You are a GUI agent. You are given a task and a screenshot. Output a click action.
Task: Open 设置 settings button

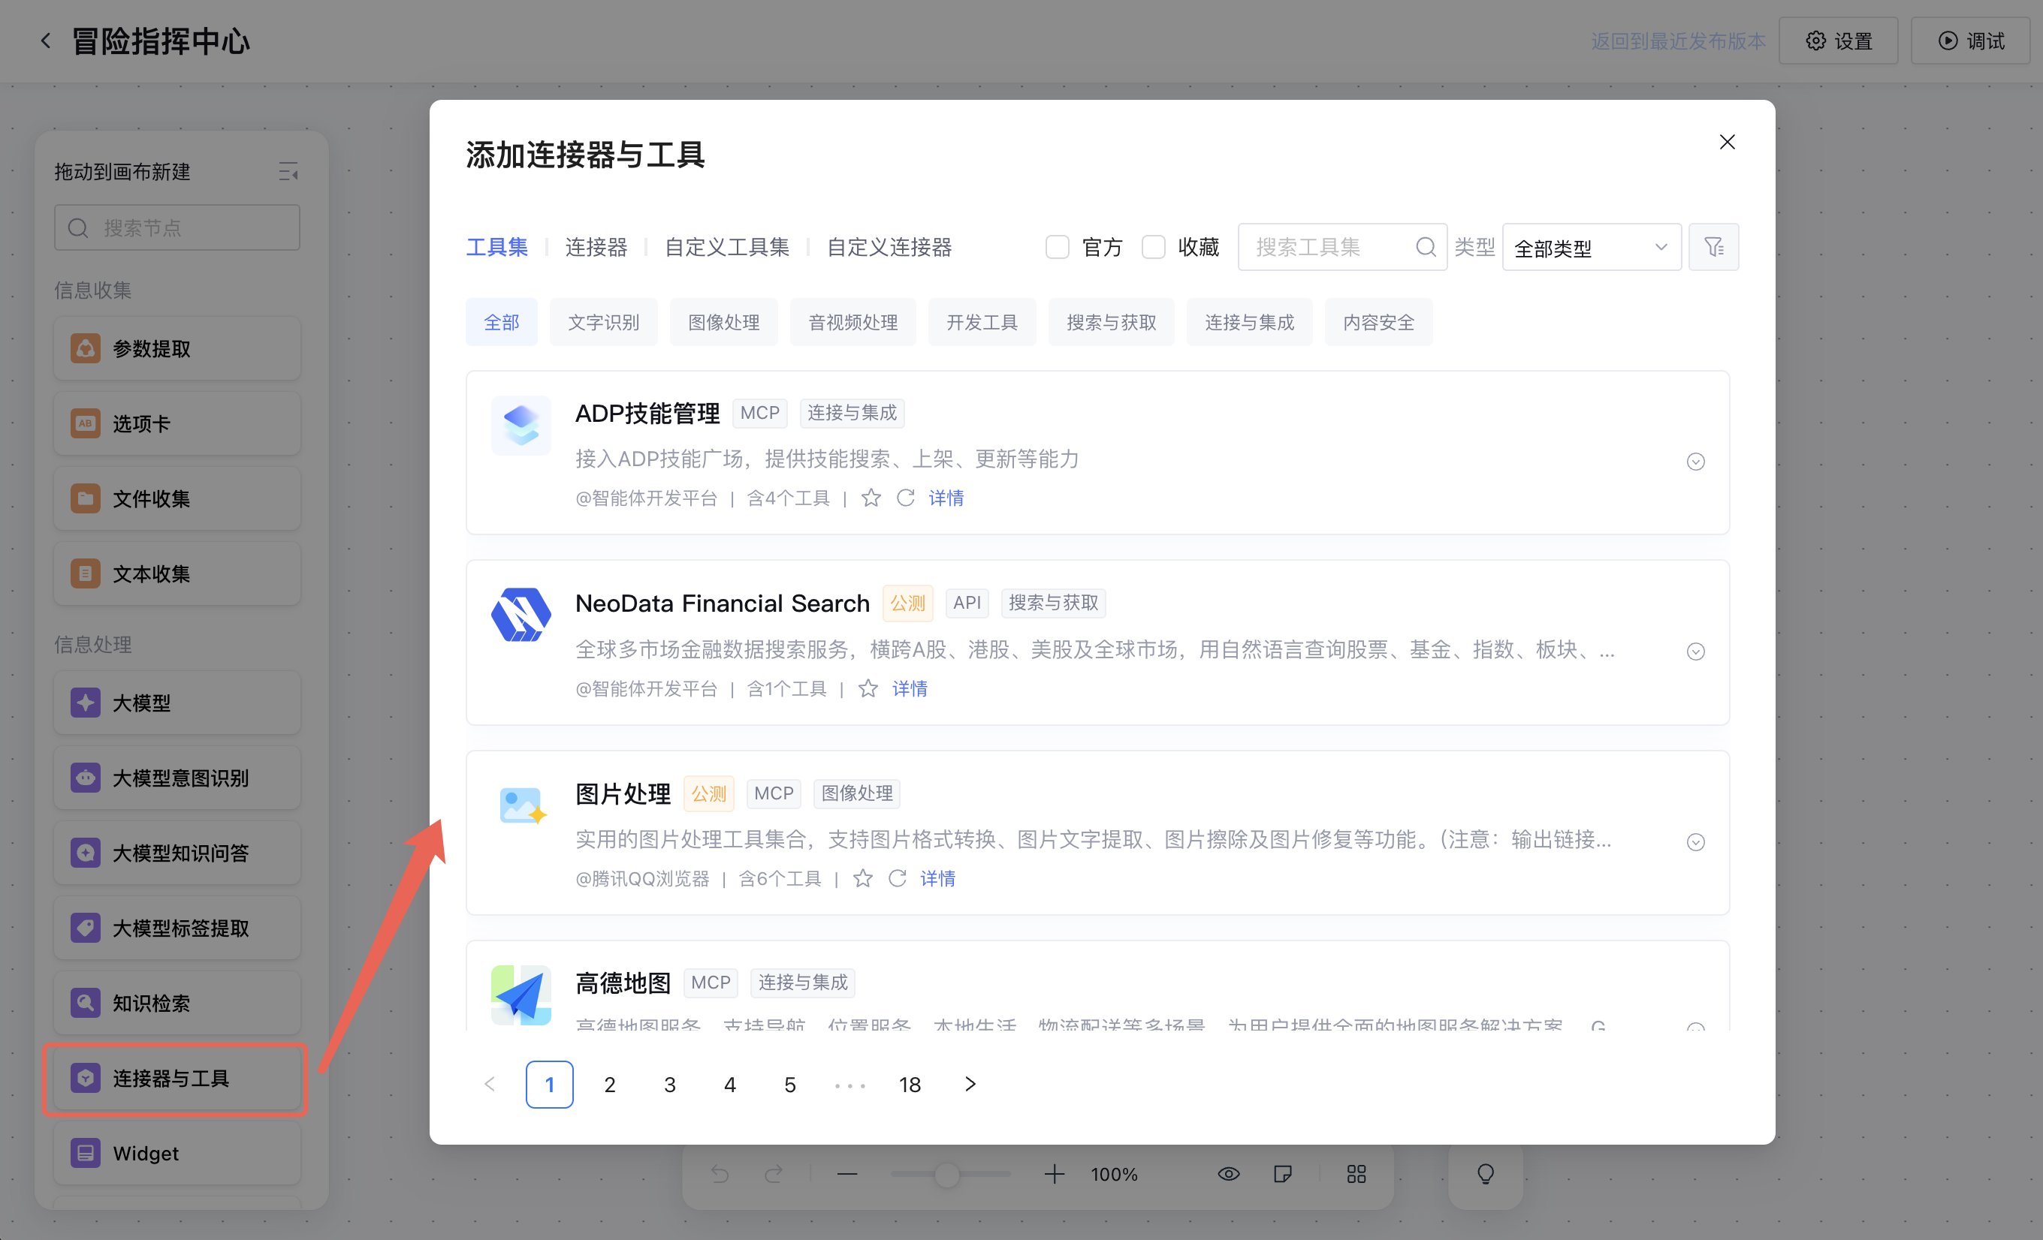1838,41
